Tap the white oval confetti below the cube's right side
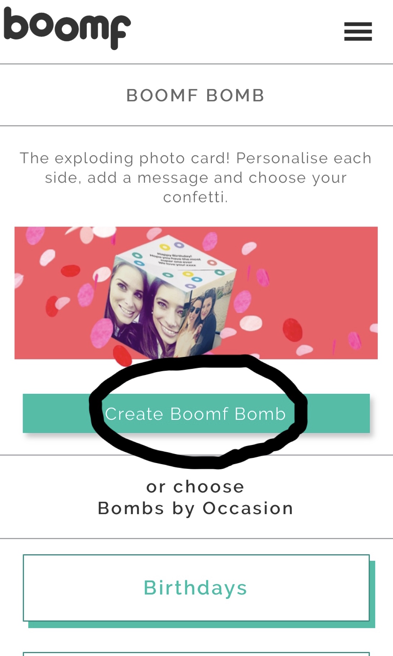Image resolution: width=393 pixels, height=656 pixels. point(252,323)
